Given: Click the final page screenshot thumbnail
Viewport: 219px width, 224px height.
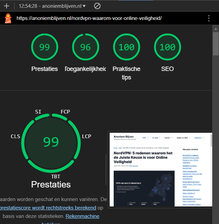Looking at the screenshot, I should (161, 170).
